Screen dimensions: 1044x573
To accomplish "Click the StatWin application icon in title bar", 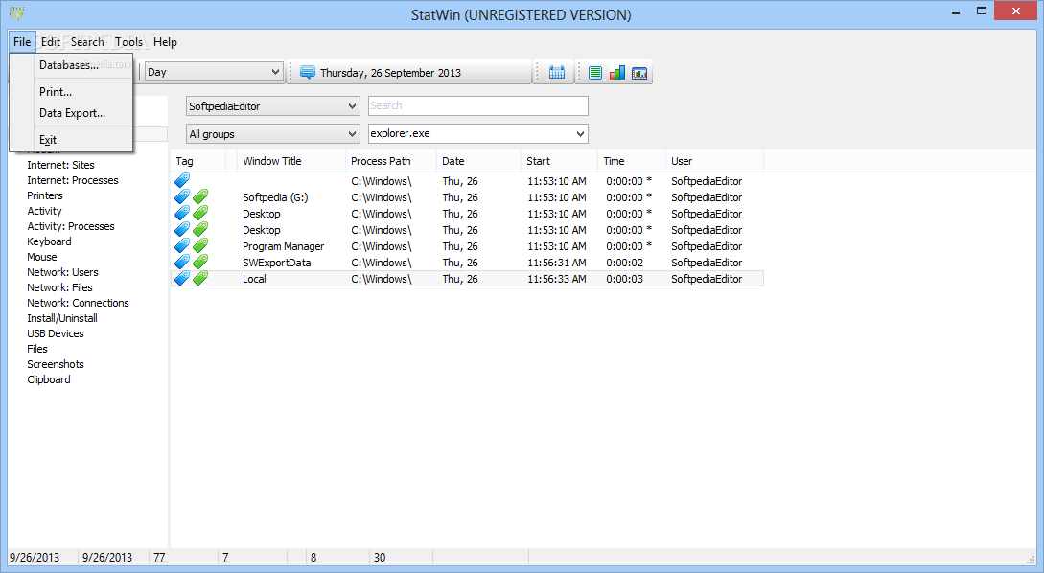I will [16, 12].
